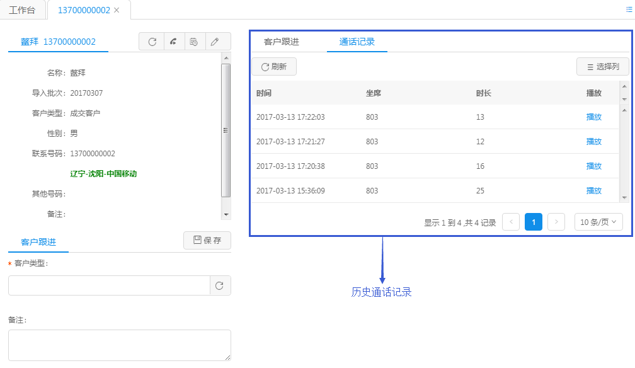Close the 13700000002 tab
The width and height of the screenshot is (635, 368).
pos(117,11)
